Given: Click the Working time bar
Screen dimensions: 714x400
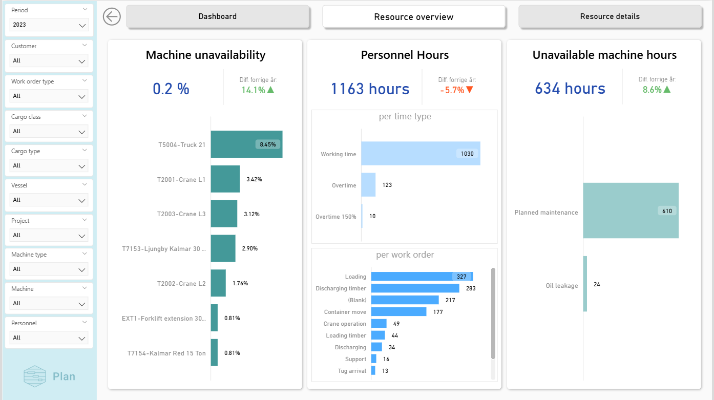Looking at the screenshot, I should (420, 154).
